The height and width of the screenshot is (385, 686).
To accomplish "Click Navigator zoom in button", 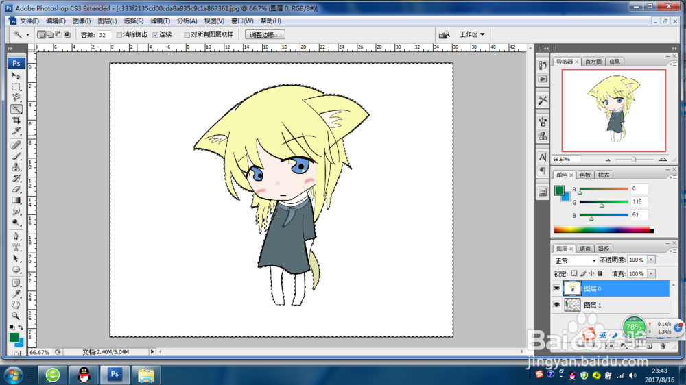I will coord(663,159).
